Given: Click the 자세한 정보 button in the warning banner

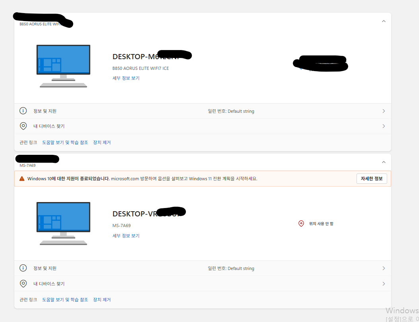Looking at the screenshot, I should tap(372, 179).
